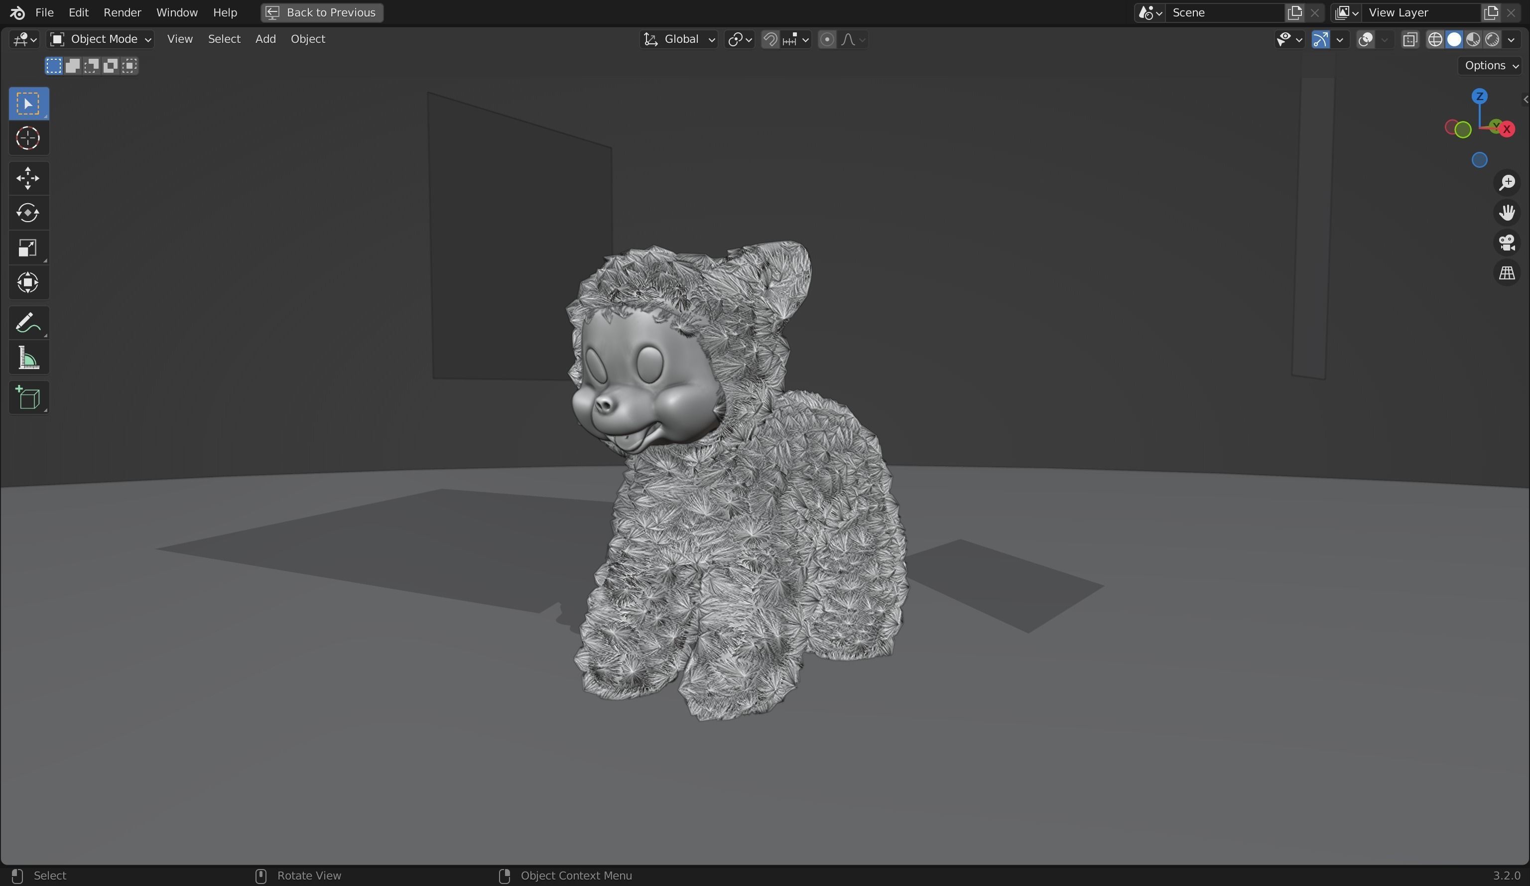Image resolution: width=1530 pixels, height=886 pixels.
Task: Click the add view layer icon
Action: coord(1491,12)
